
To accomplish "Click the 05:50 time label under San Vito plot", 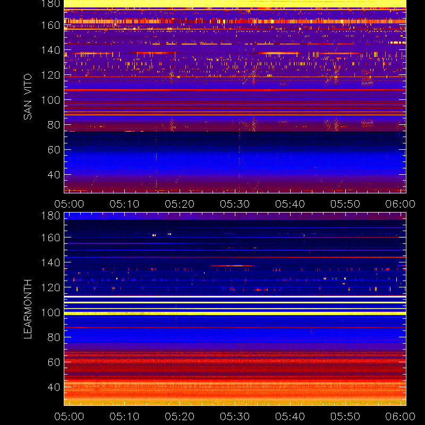I will click(x=345, y=204).
